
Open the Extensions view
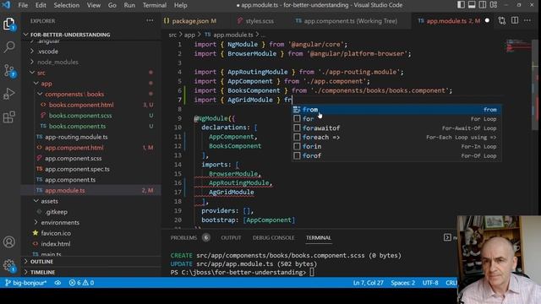pos(9,117)
